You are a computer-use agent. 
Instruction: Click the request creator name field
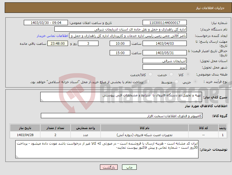point(128,36)
